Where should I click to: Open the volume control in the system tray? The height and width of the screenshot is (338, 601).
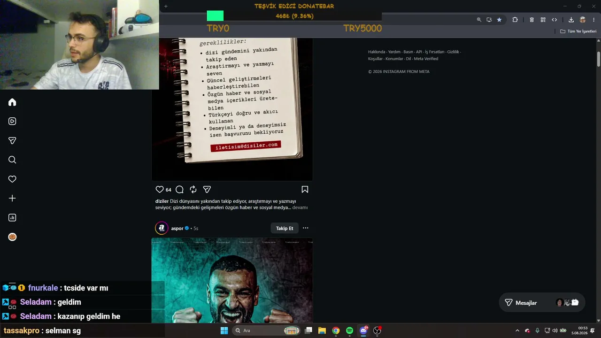[x=555, y=330]
